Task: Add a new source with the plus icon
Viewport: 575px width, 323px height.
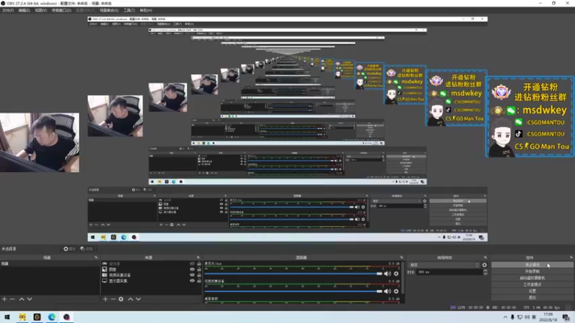Action: [x=105, y=299]
